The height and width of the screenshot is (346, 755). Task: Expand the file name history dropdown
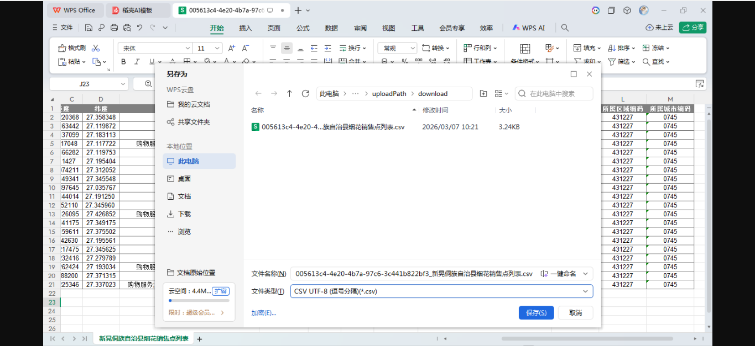point(585,274)
